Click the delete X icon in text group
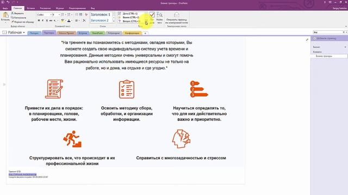This screenshot has width=348, height=195. 84,21
